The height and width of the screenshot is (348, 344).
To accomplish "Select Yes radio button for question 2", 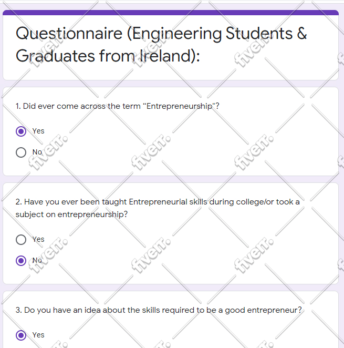I will coord(21,240).
